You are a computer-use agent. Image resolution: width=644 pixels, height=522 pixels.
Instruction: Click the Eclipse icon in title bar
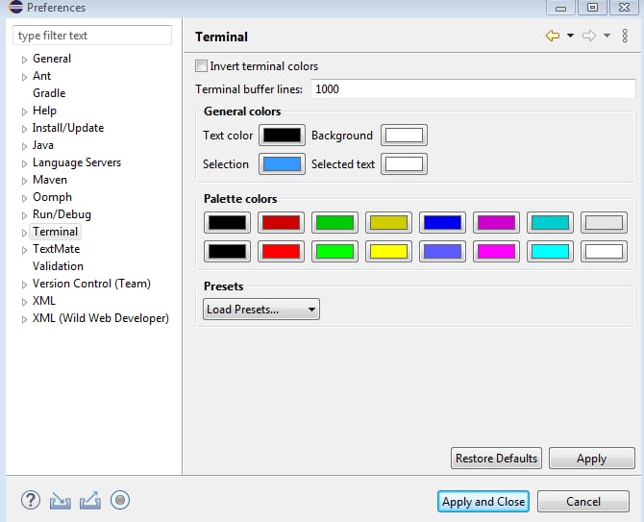[15, 7]
